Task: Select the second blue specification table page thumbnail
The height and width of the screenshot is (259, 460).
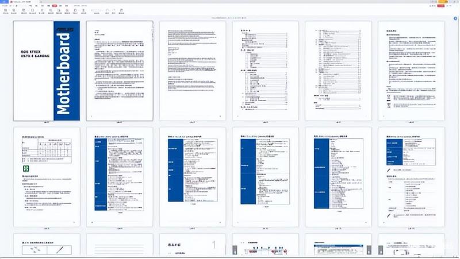Action: coord(193,177)
